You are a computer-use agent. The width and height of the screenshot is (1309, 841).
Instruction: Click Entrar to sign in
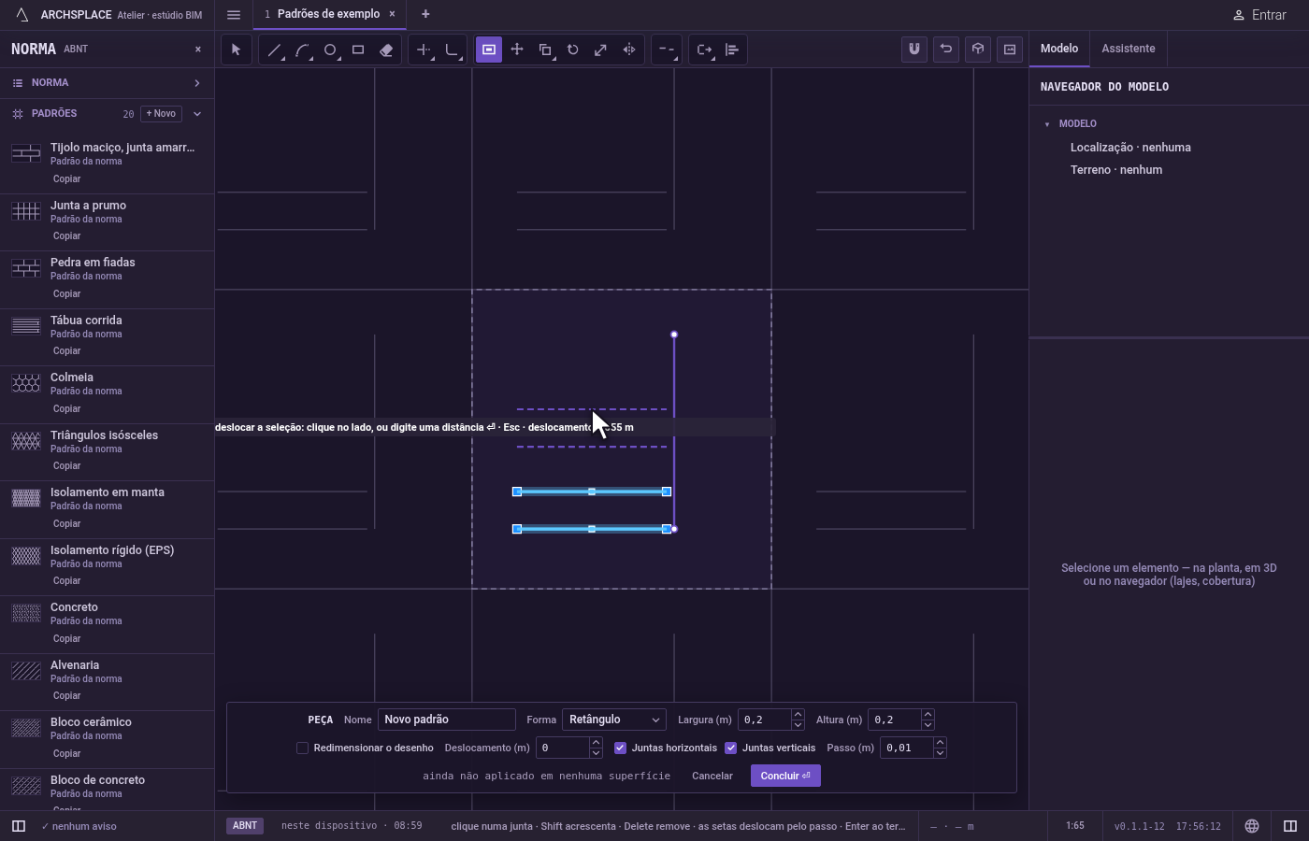coord(1259,15)
